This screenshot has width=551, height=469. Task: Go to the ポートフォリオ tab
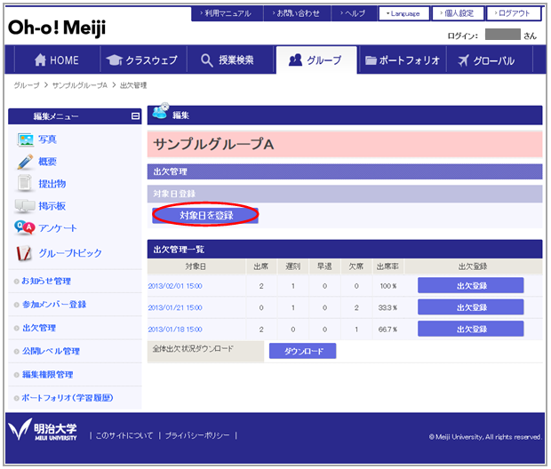(403, 60)
